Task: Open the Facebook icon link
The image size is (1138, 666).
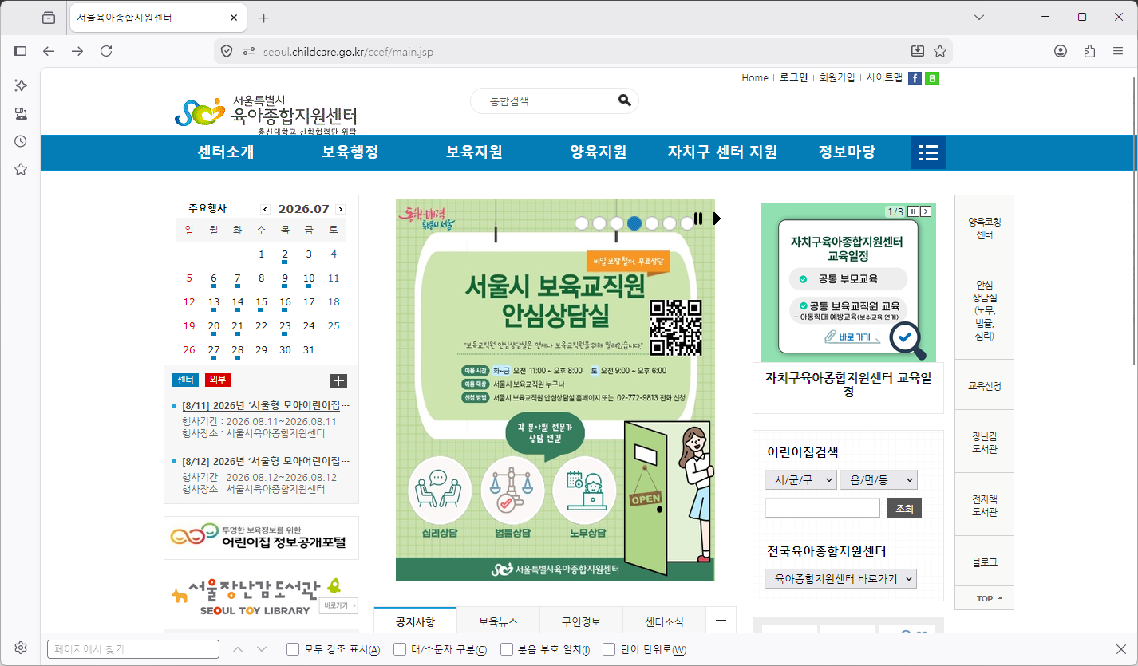Action: [x=915, y=78]
